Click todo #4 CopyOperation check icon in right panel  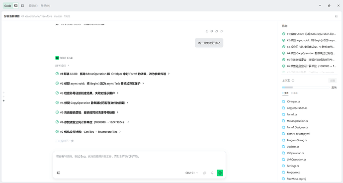pyautogui.click(x=284, y=53)
